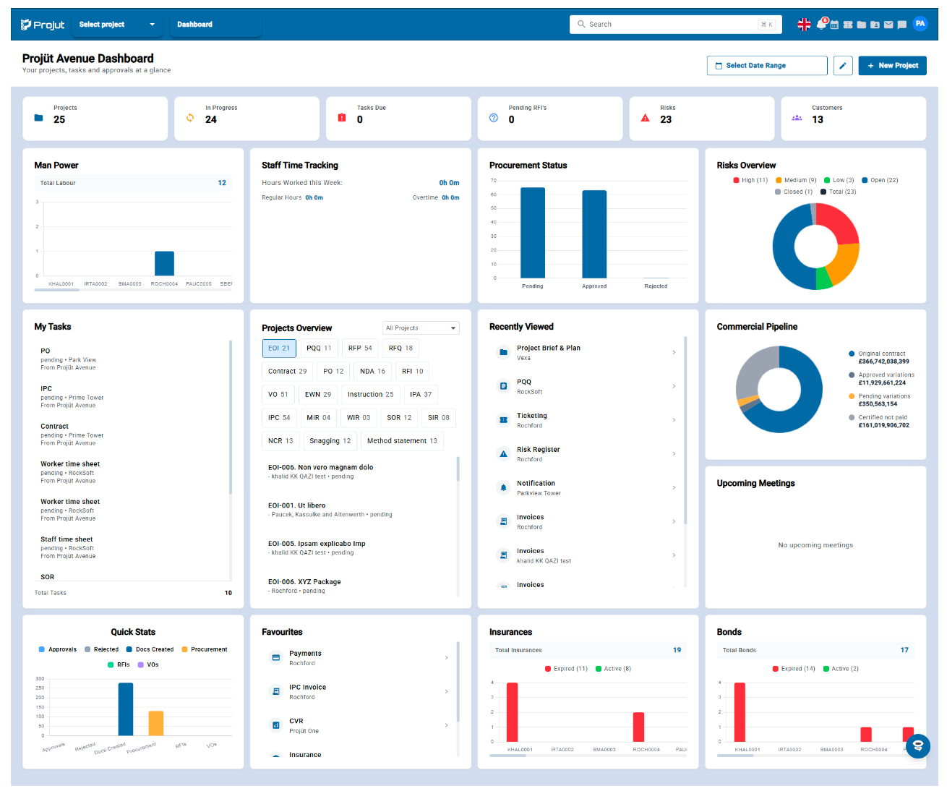
Task: Click the Select Date Range button
Action: click(767, 66)
